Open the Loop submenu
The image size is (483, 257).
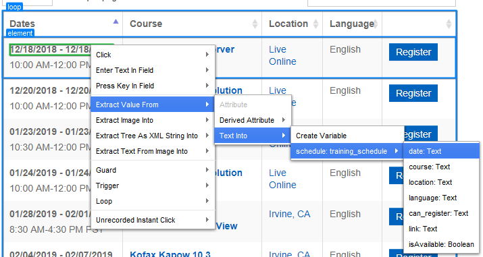tap(153, 201)
